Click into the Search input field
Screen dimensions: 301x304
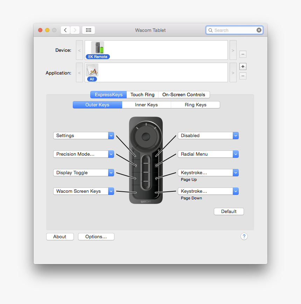(x=234, y=30)
